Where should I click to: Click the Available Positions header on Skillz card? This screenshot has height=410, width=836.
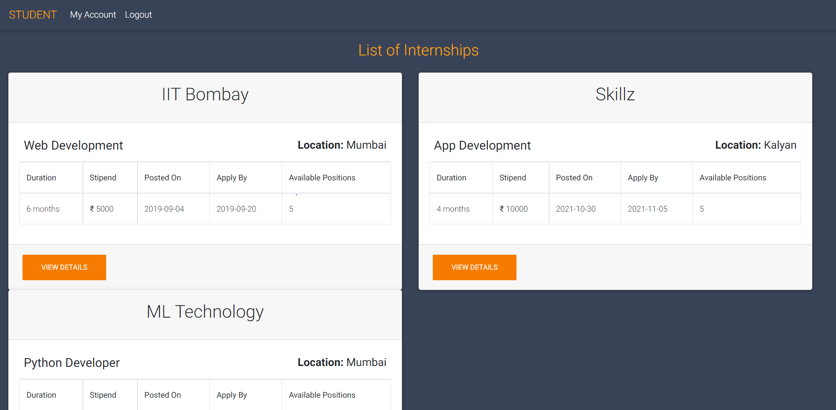click(x=733, y=177)
